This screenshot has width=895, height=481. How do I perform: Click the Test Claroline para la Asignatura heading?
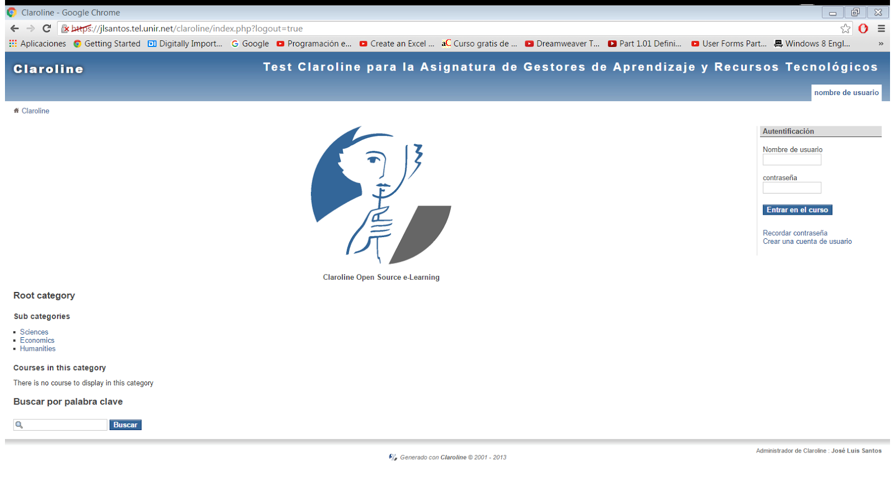[x=571, y=67]
